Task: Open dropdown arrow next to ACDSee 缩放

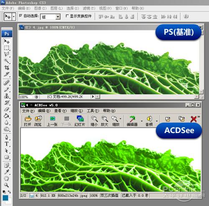Action: pos(120,119)
